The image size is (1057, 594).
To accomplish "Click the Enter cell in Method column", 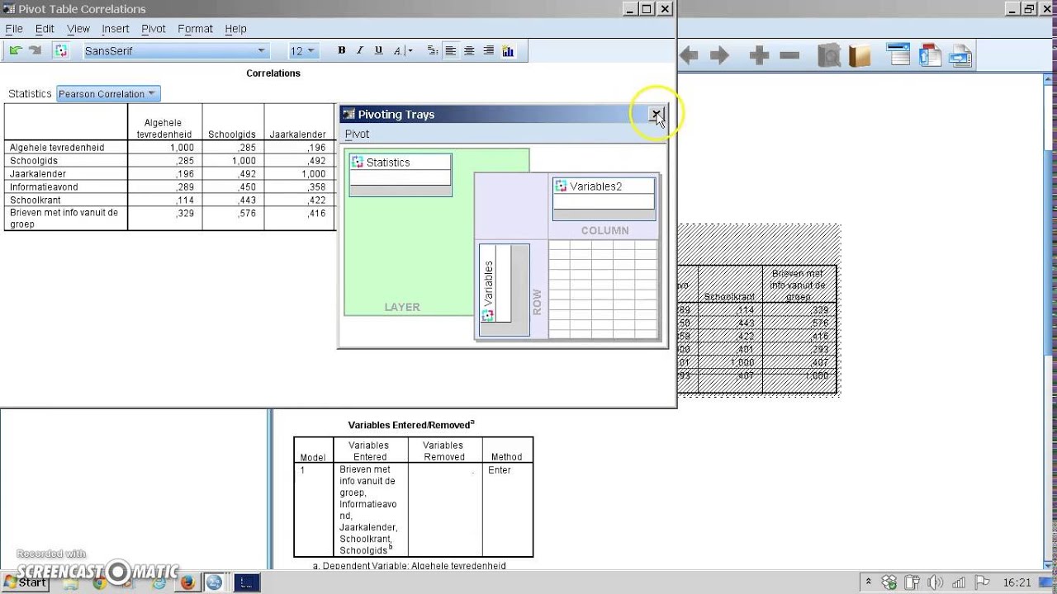I will tap(507, 509).
